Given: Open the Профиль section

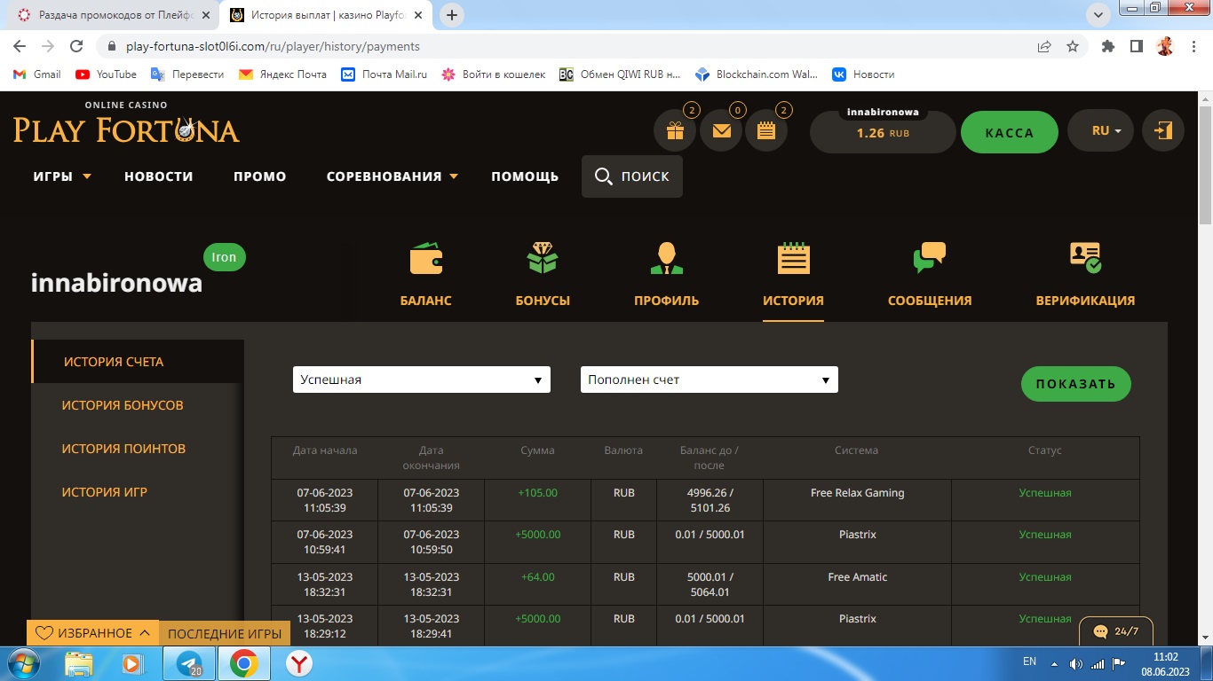Looking at the screenshot, I should tap(667, 275).
